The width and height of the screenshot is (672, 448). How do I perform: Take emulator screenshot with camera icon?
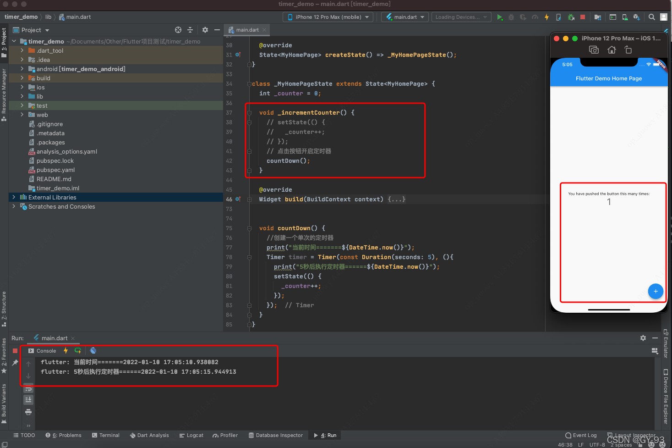(594, 50)
